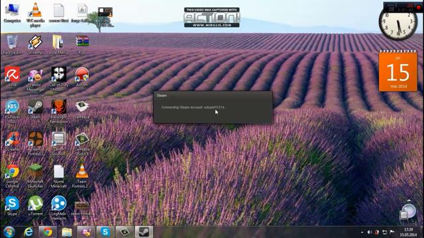
Task: Open Yahoo Messenger desktop shortcut
Action: click(35, 79)
